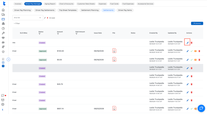Open the settings gear in the sidebar
The image size is (207, 114).
tap(3, 104)
